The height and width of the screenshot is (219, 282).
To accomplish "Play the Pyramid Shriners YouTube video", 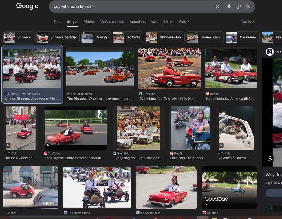I will [75, 128].
